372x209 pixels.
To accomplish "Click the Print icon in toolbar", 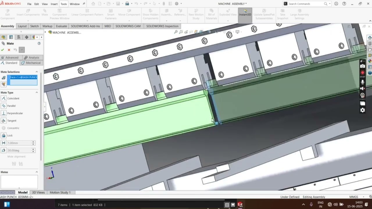I will click(x=127, y=4).
